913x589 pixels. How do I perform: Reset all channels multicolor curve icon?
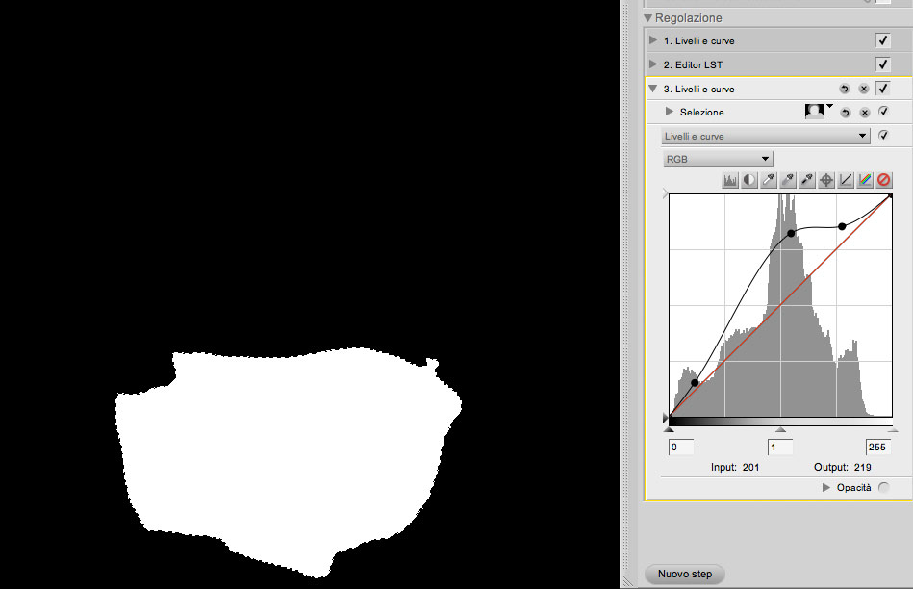(x=865, y=180)
